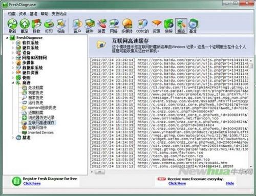
Task: Click the Hide link
Action: tap(230, 183)
